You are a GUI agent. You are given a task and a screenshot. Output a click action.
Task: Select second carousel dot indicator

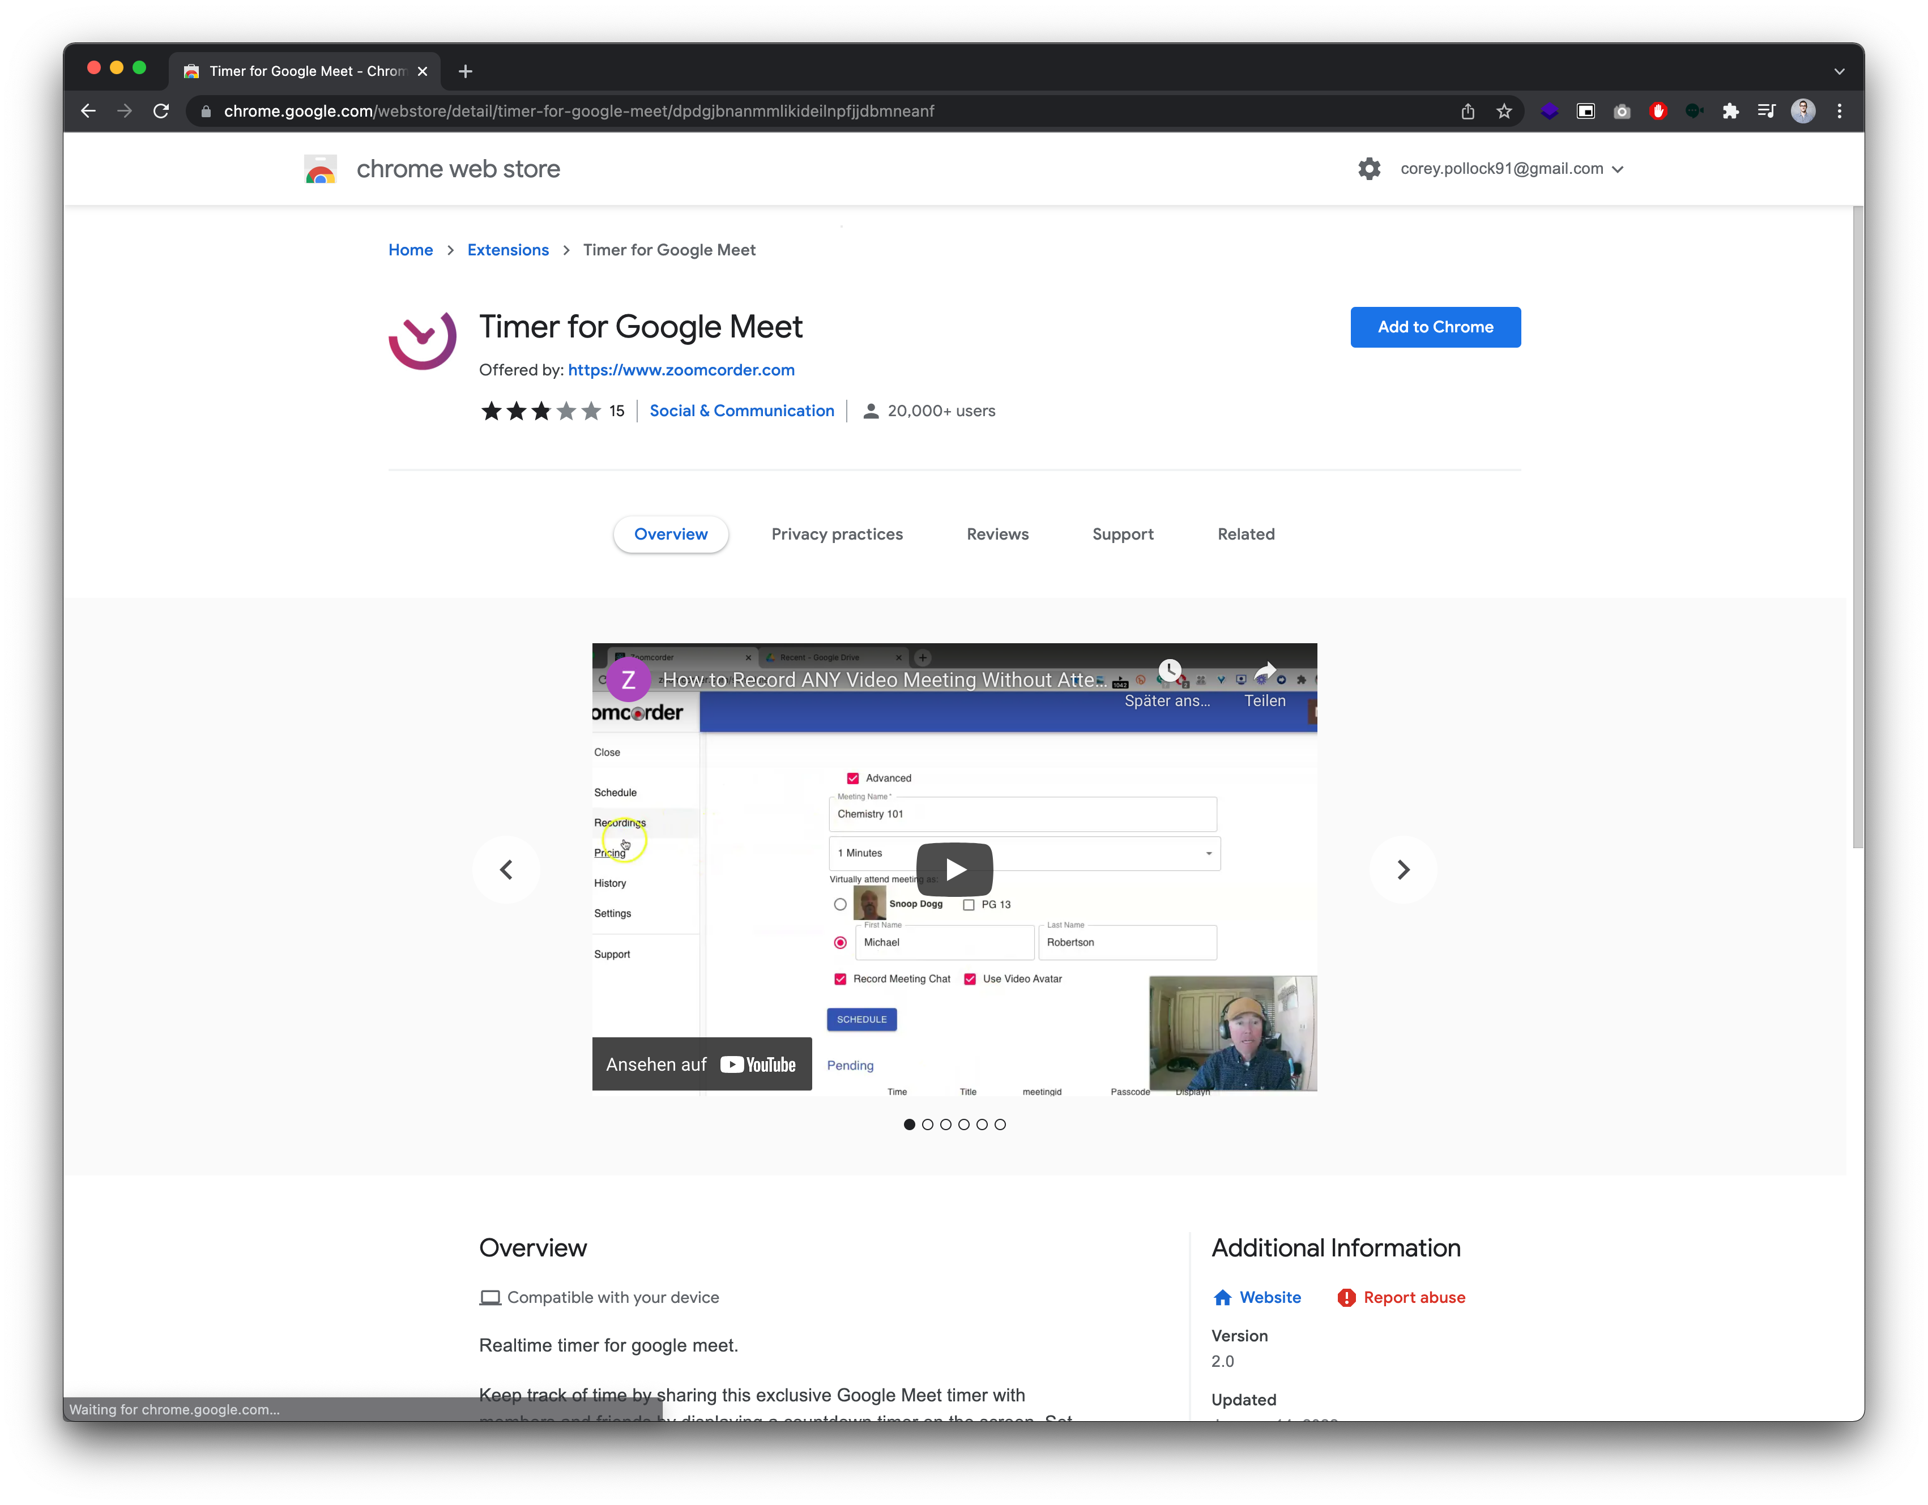927,1125
